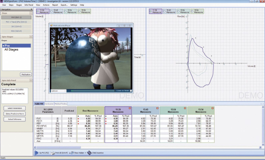Image resolution: width=265 pixels, height=160 pixels.
Task: Collapse the Spiro Info Panel section
Action: click(31, 80)
